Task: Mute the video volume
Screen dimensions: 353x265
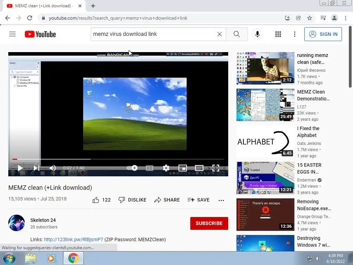Action: [x=53, y=168]
